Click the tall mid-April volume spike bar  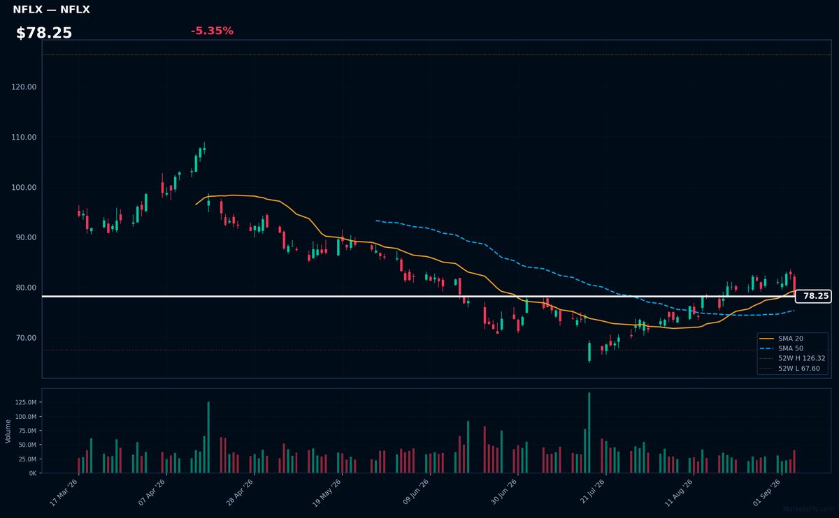coord(208,438)
